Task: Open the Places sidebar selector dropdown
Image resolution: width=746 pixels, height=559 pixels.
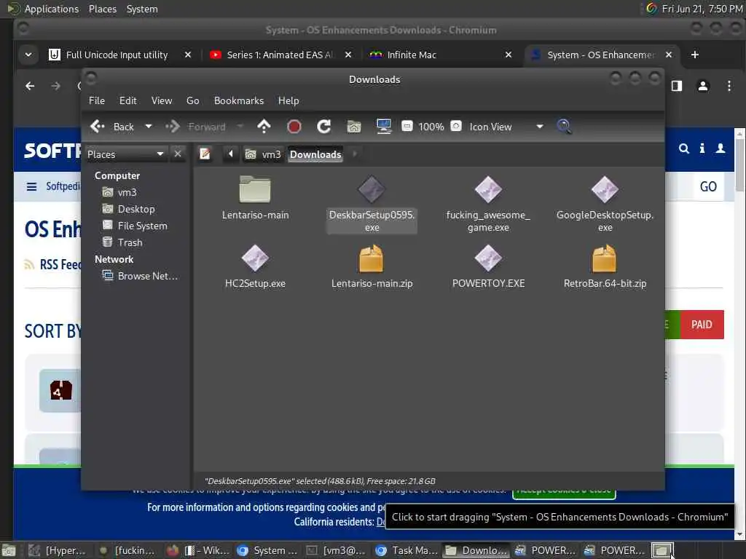Action: point(125,154)
